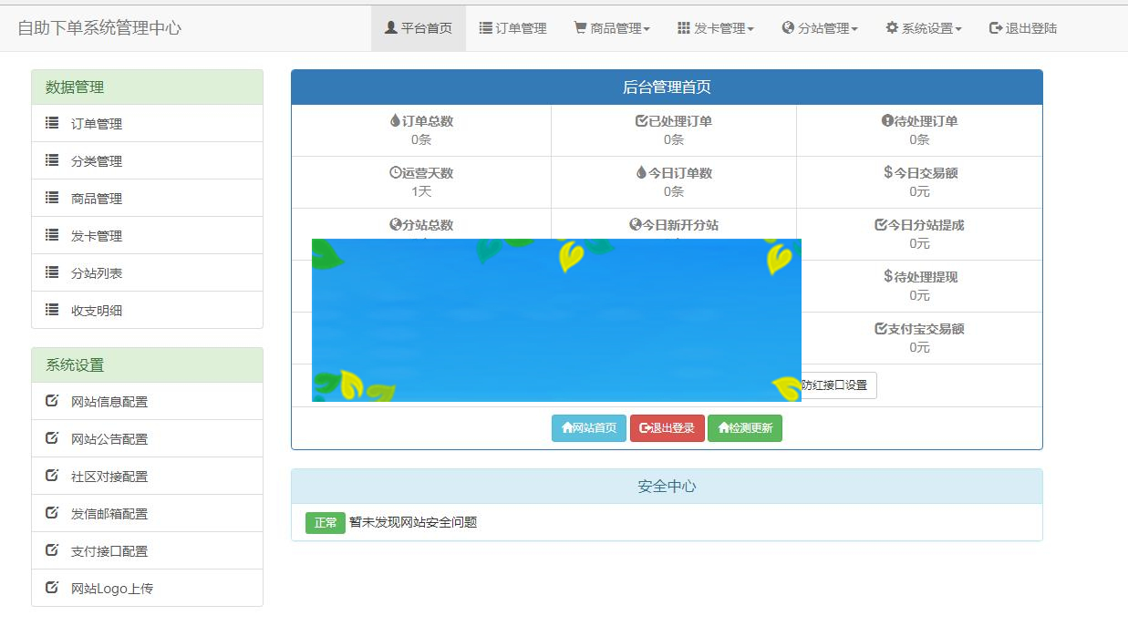Click the globe icon beside 分站管理
This screenshot has width=1128, height=626.
[x=786, y=27]
